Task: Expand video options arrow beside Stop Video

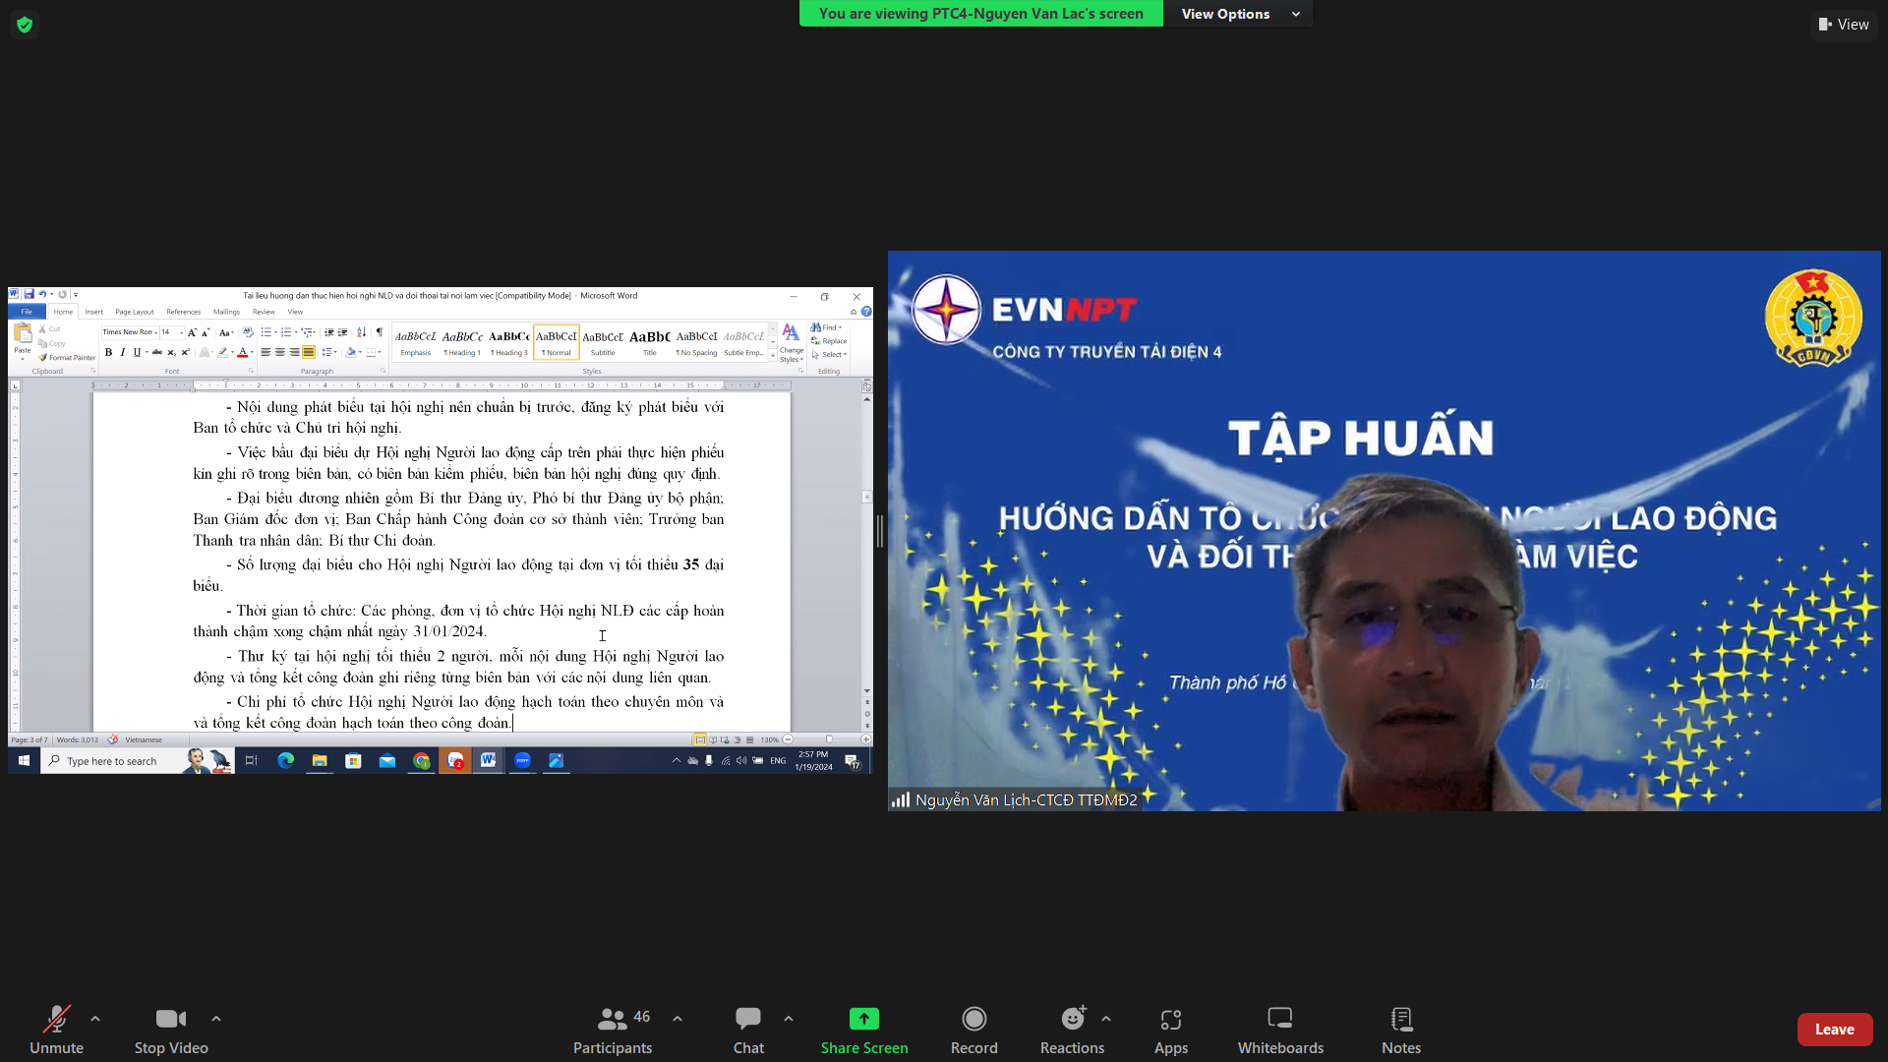Action: tap(216, 1019)
